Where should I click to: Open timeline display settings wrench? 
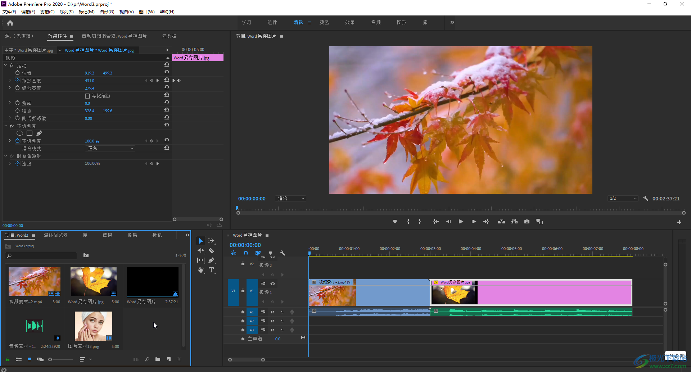[x=283, y=253]
